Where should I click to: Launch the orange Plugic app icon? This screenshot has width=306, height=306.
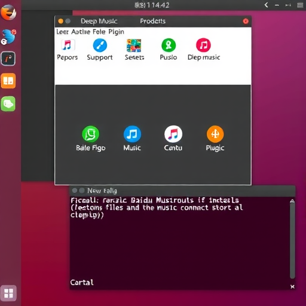[215, 134]
